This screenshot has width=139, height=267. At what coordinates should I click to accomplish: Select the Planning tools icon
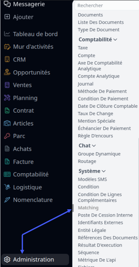[x=7, y=98]
